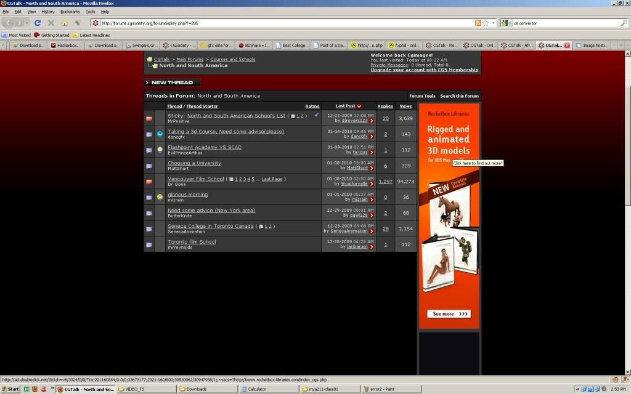Open the Forum Tools dropdown
631x394 pixels.
point(422,96)
